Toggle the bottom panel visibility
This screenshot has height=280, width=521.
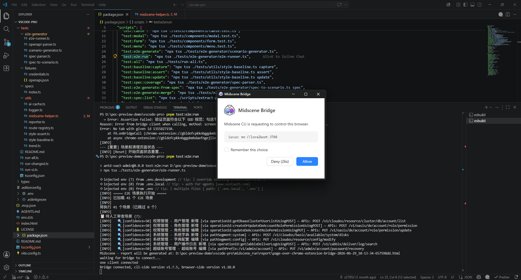pos(472,5)
